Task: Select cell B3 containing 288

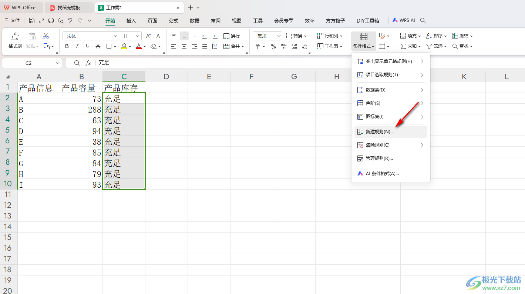Action: coord(81,110)
